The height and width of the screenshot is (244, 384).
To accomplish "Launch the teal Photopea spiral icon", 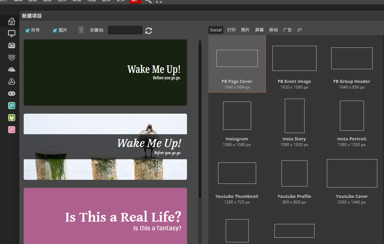I will [12, 106].
